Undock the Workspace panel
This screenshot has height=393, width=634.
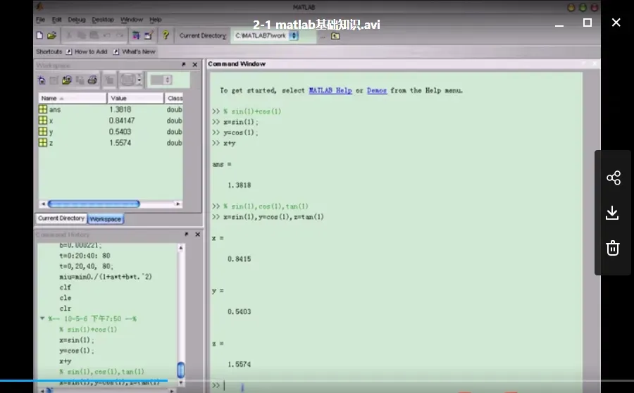(x=184, y=65)
